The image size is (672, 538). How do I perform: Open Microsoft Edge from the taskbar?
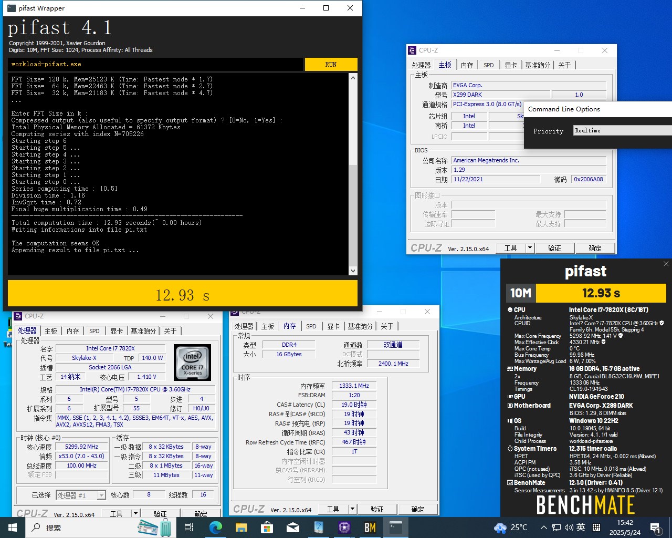pyautogui.click(x=215, y=527)
